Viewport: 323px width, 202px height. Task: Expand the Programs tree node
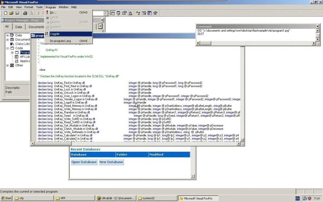12,53
